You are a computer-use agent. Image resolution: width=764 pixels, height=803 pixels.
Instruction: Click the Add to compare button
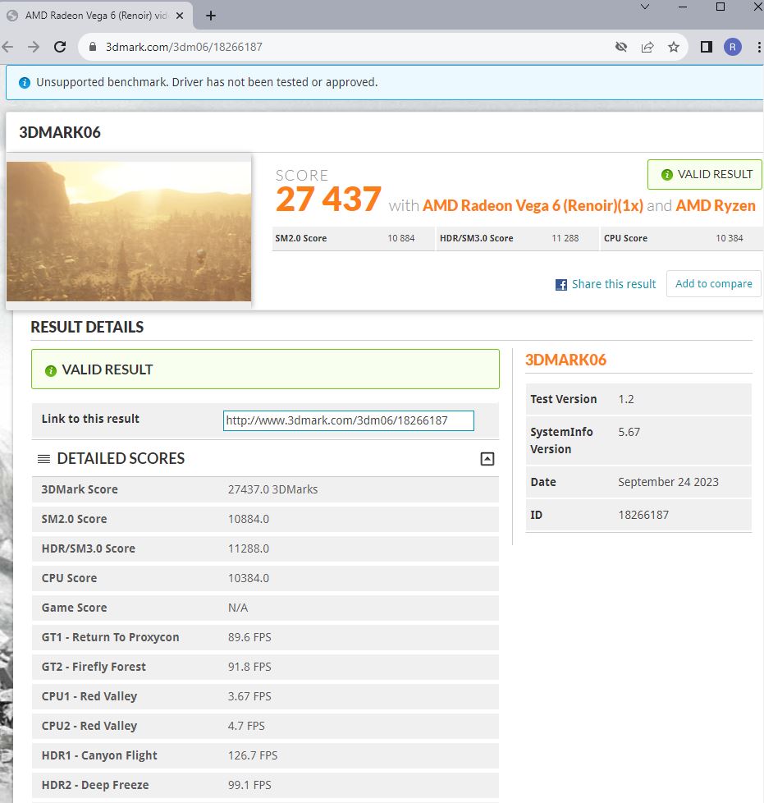pyautogui.click(x=714, y=284)
